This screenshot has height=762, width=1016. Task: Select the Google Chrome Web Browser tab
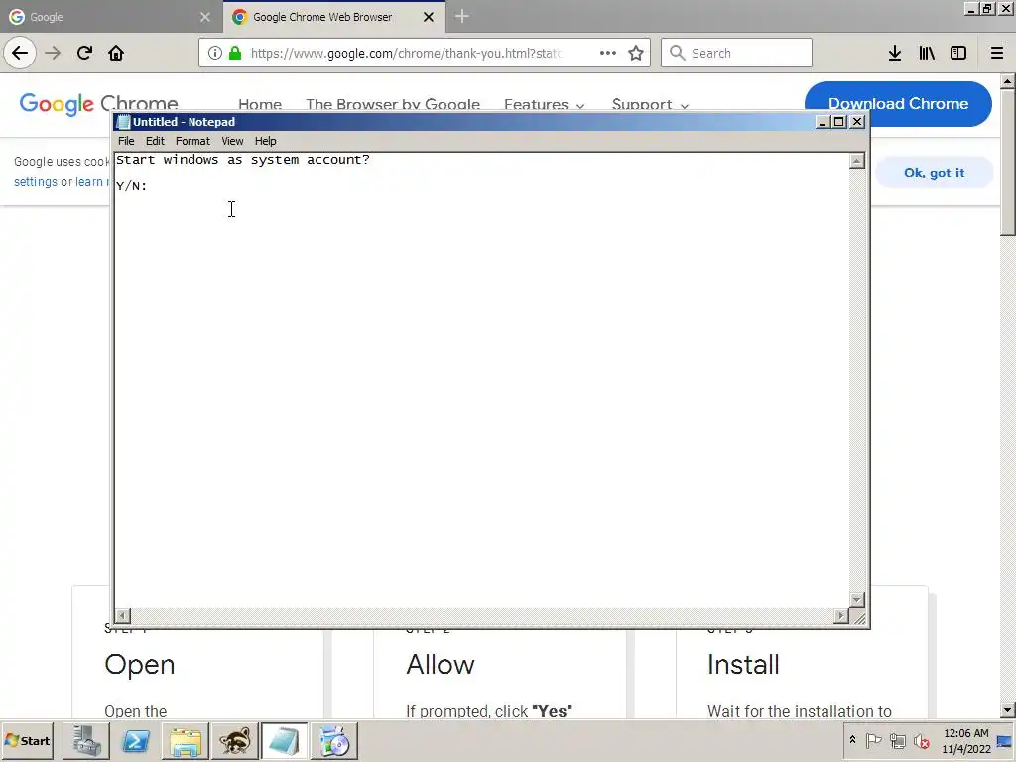coord(333,17)
